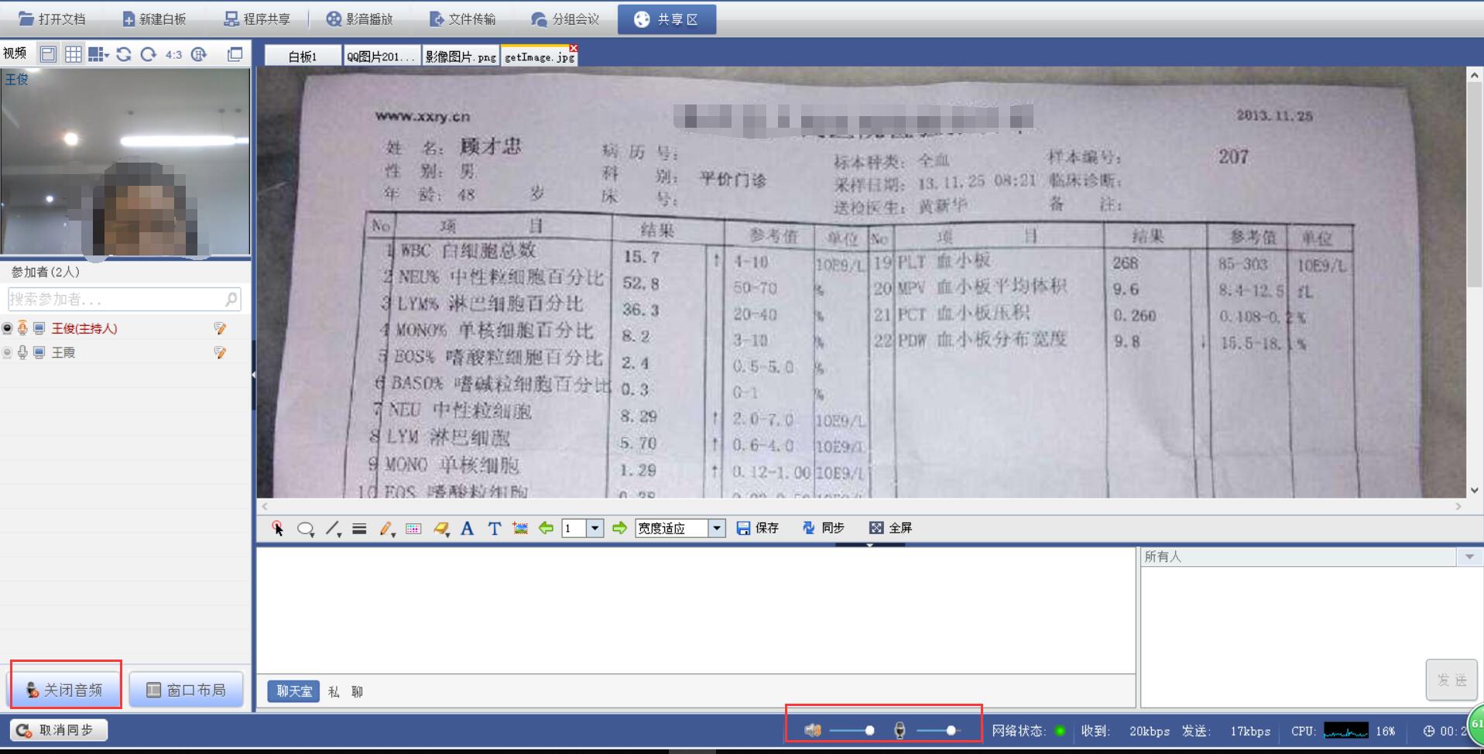Image resolution: width=1484 pixels, height=754 pixels.
Task: Toggle microphone of host 王俊
Action: click(x=22, y=328)
